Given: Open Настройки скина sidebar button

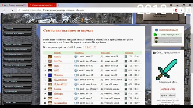Looking at the screenshot, I should pos(17,55).
